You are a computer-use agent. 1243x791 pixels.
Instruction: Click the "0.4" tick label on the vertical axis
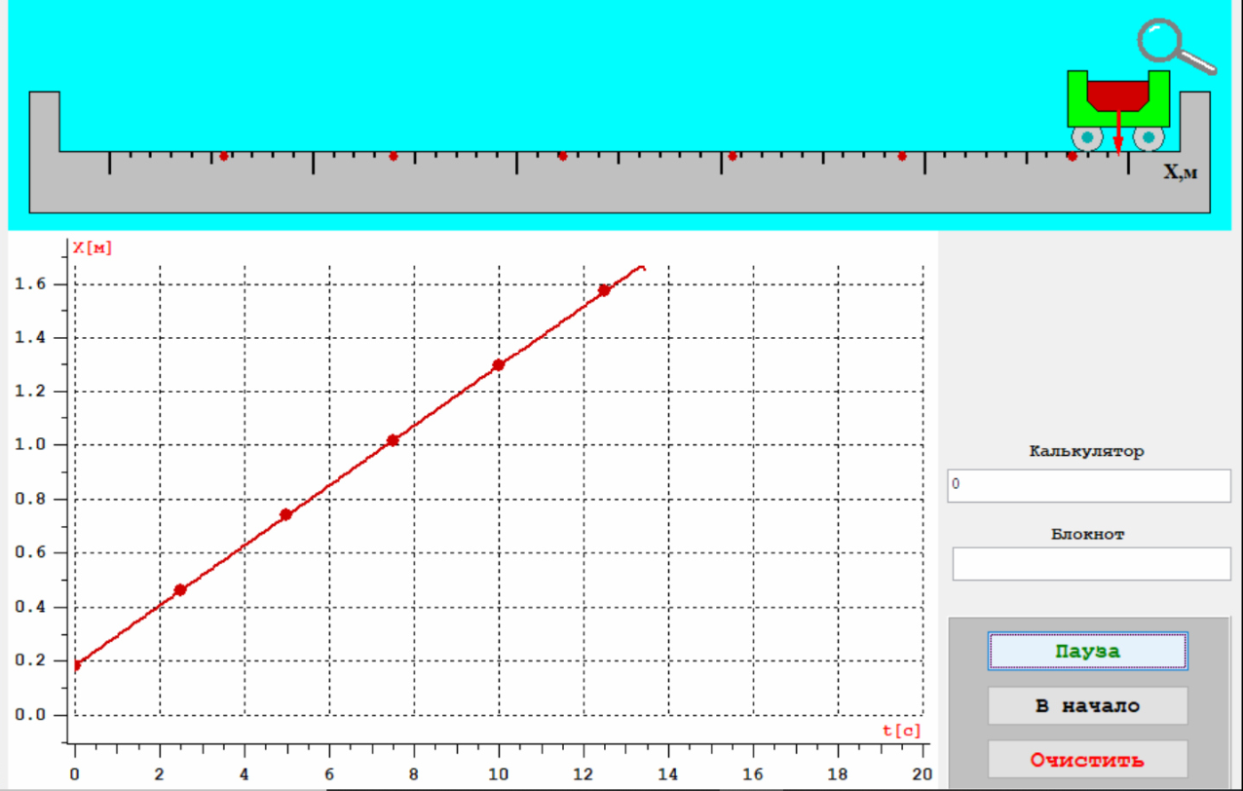pos(31,607)
